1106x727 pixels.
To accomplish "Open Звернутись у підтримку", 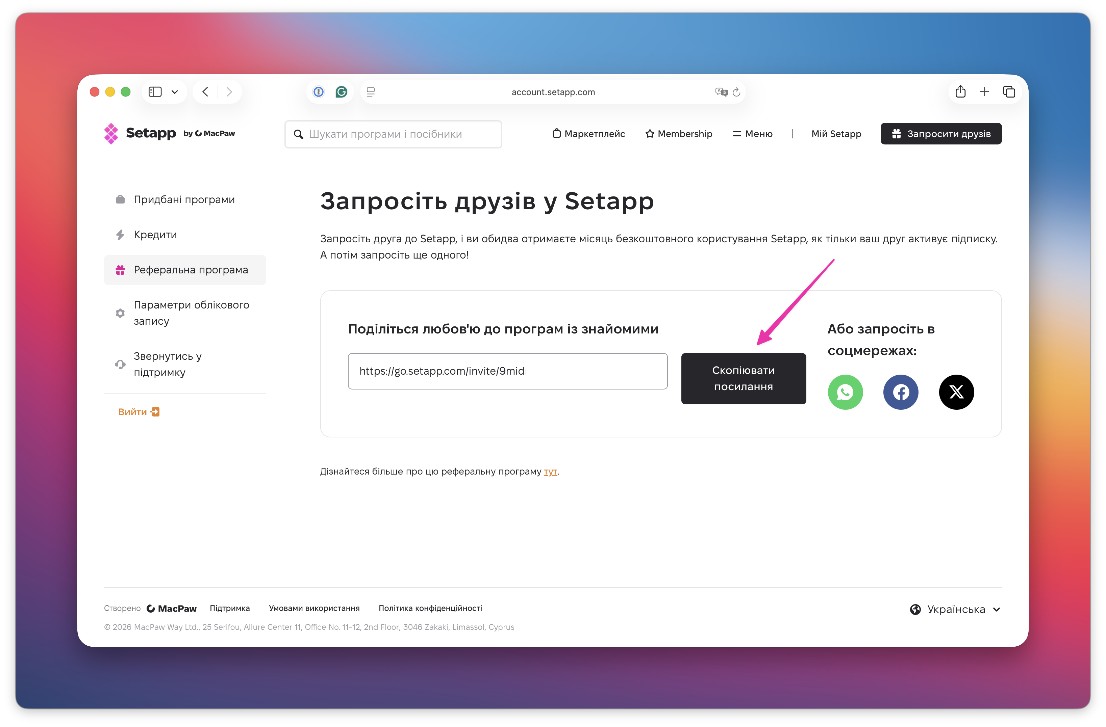I will [x=185, y=365].
